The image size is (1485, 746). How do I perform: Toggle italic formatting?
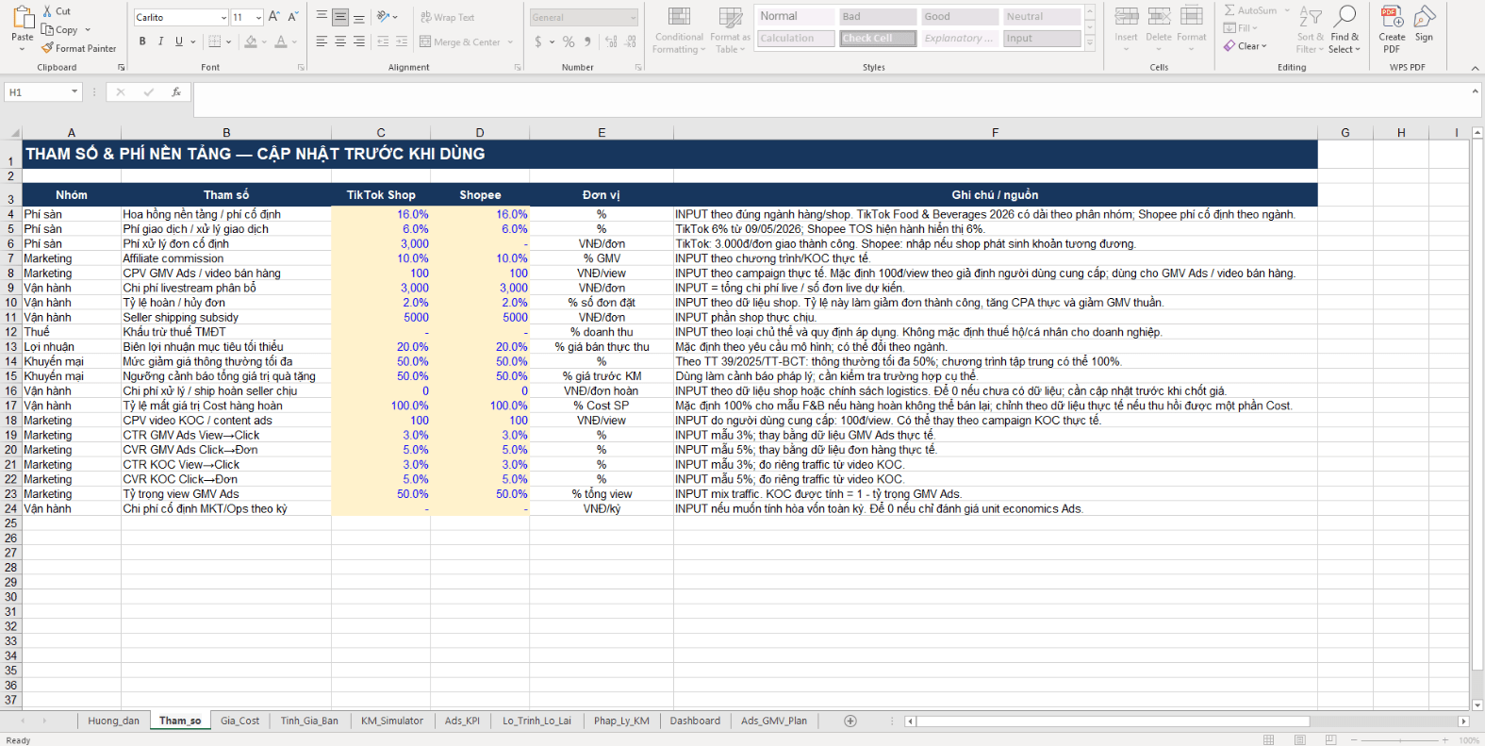click(160, 41)
